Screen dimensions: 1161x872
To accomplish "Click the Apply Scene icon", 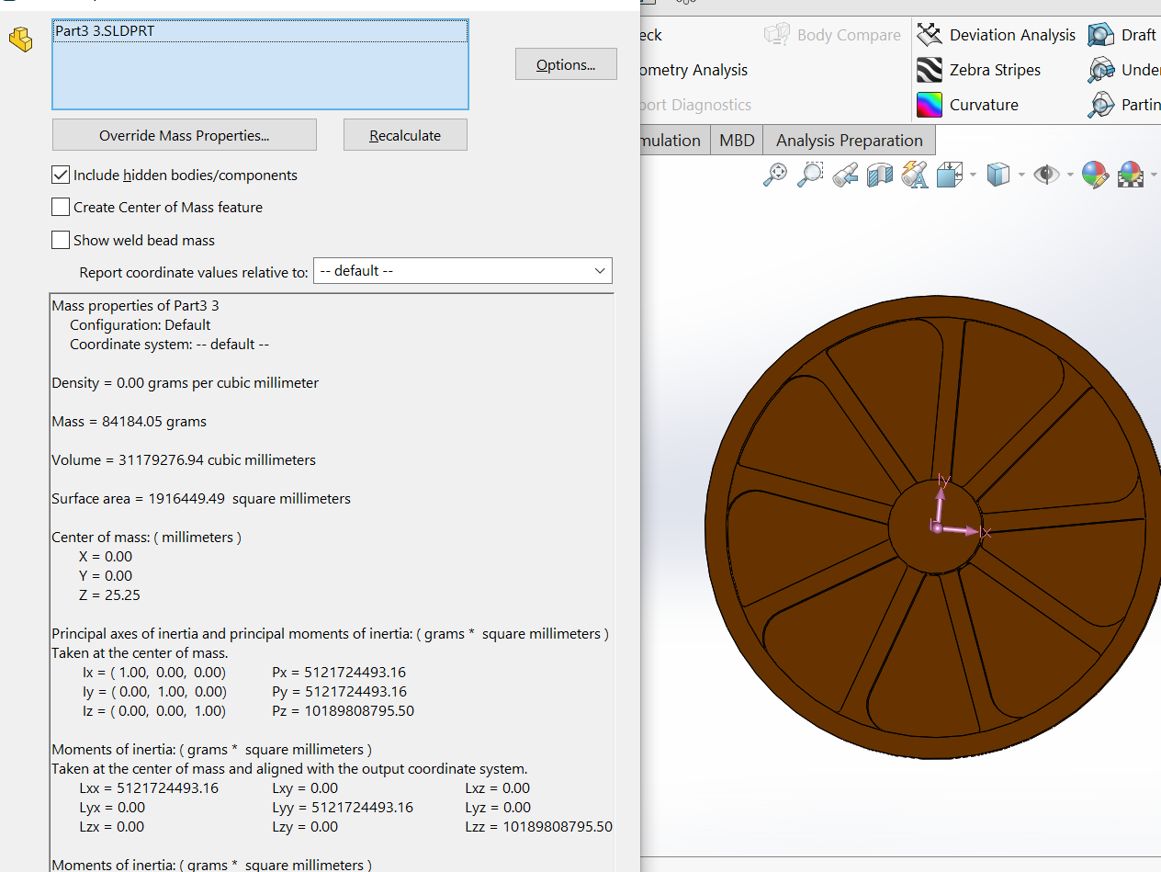I will tap(1130, 174).
